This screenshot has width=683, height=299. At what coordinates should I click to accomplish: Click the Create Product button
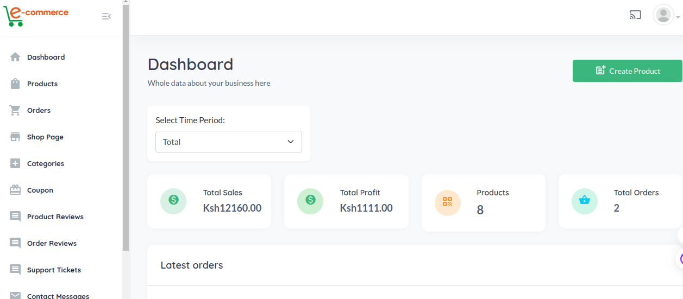pyautogui.click(x=628, y=71)
